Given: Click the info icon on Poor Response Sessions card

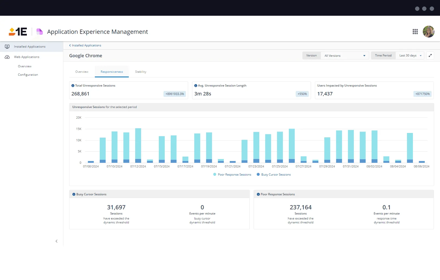Looking at the screenshot, I should coord(258,194).
